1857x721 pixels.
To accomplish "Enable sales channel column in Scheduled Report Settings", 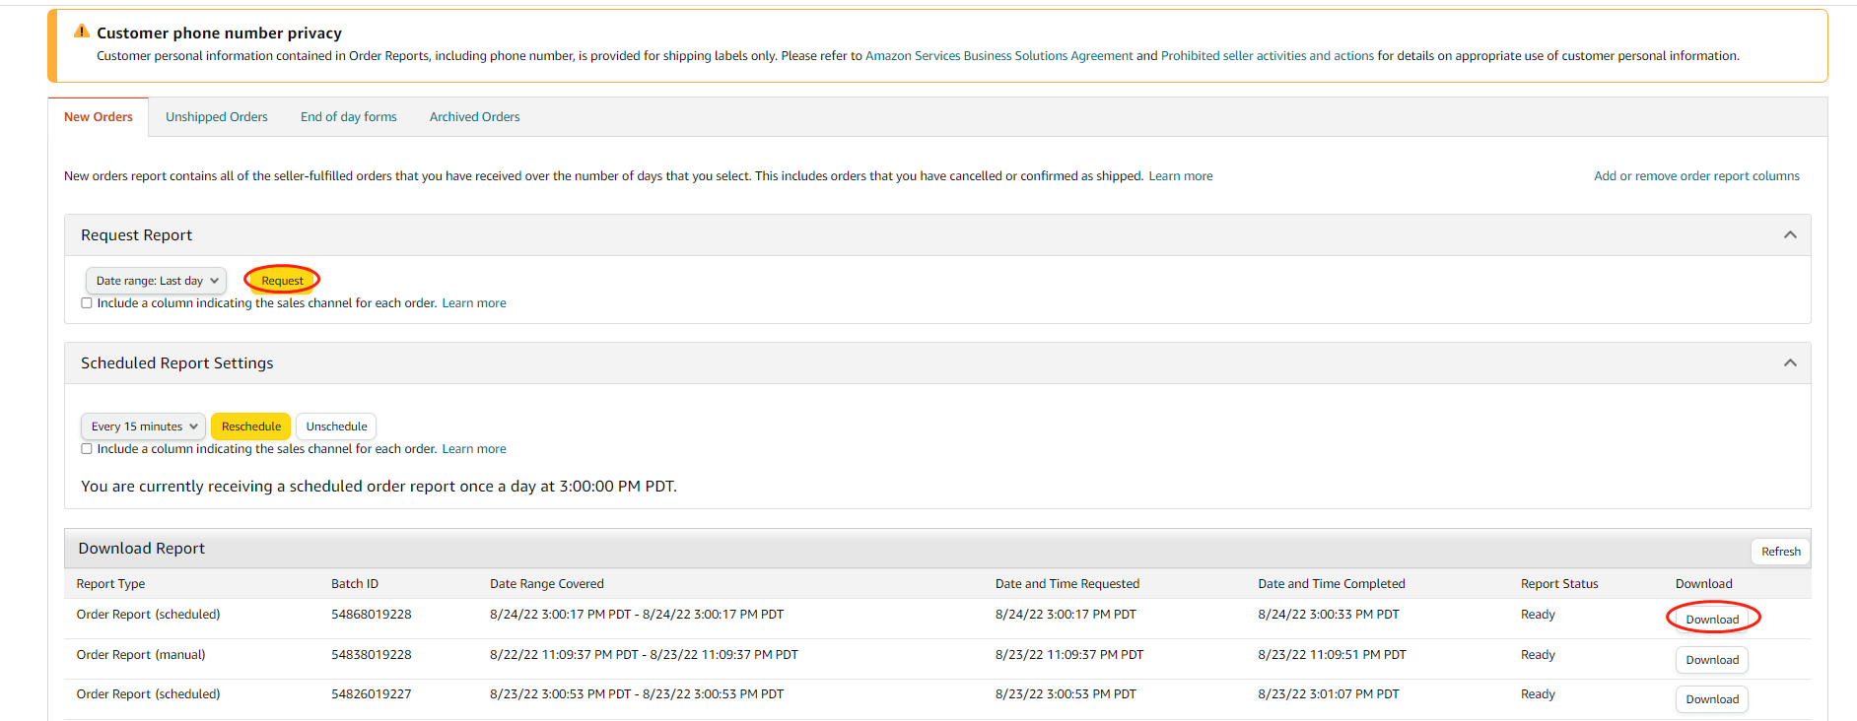I will 87,449.
